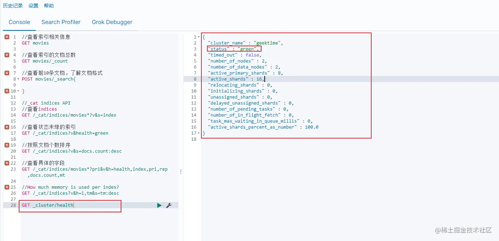Click the error marker on editor line 16

pyautogui.click(x=7, y=127)
